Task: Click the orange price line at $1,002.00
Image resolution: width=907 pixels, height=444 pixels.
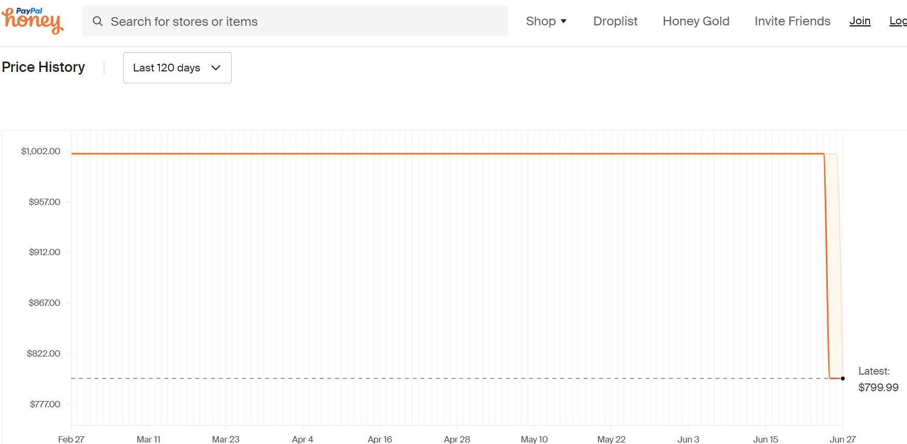Action: point(448,154)
